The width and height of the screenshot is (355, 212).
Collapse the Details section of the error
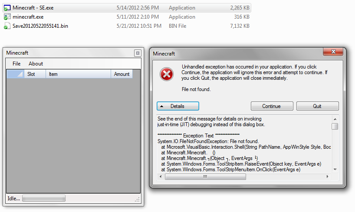(177, 106)
